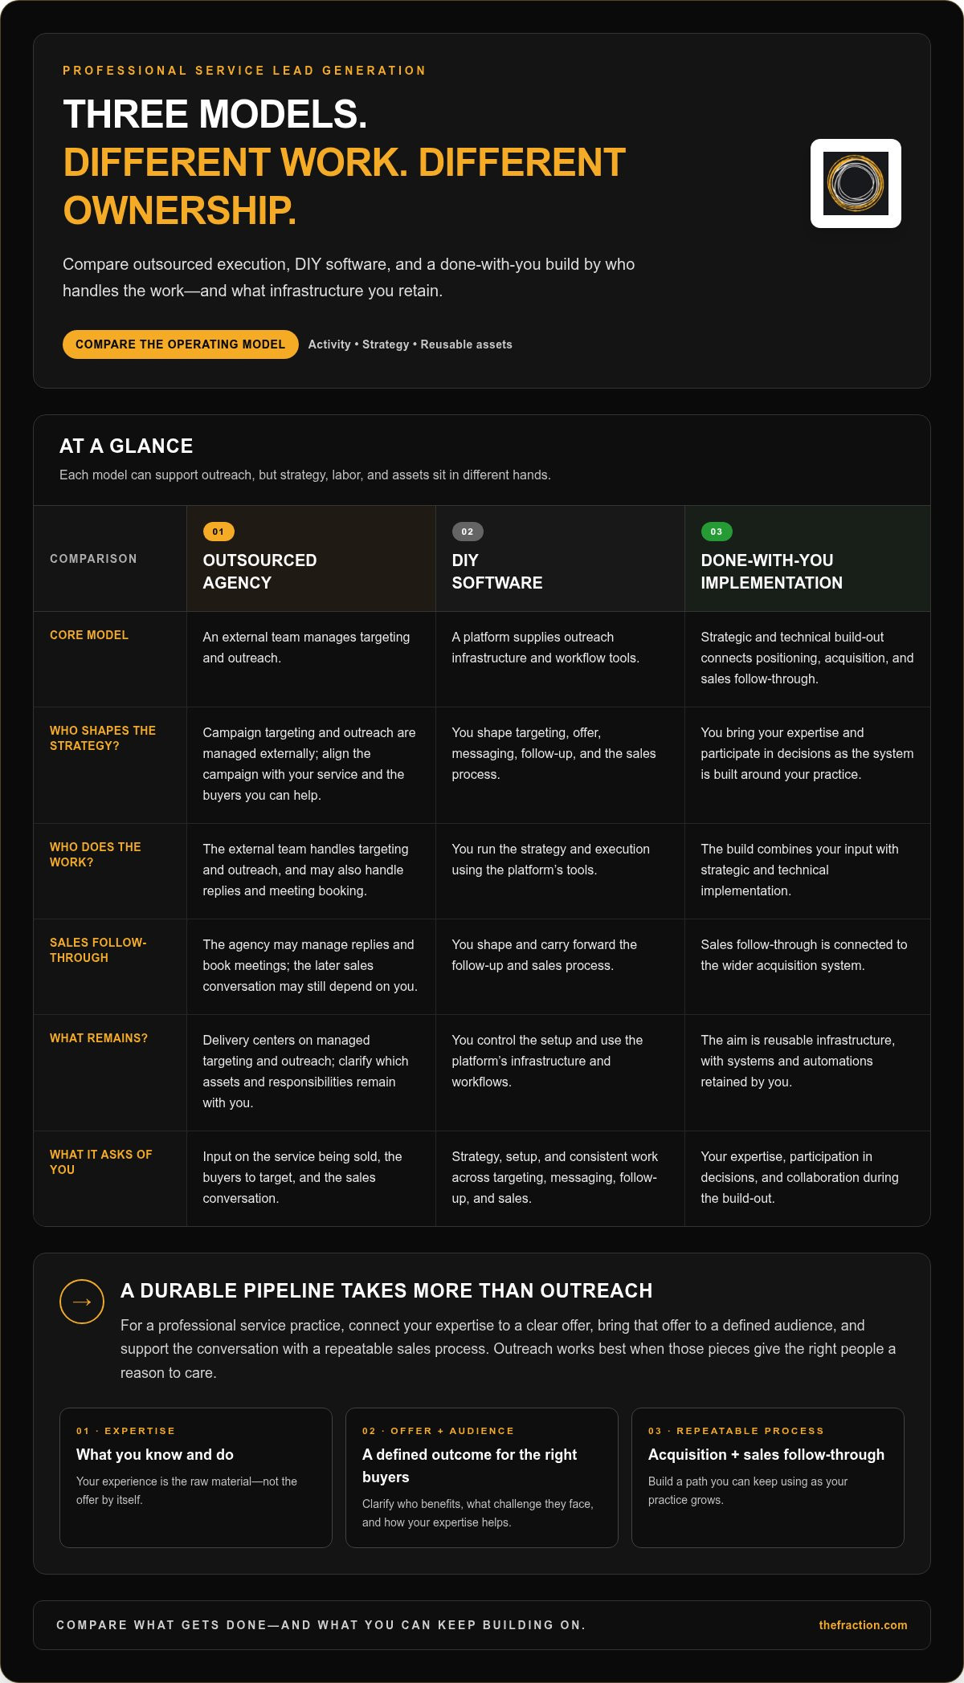Click the orange 01 badge
The height and width of the screenshot is (1683, 964).
coord(219,532)
